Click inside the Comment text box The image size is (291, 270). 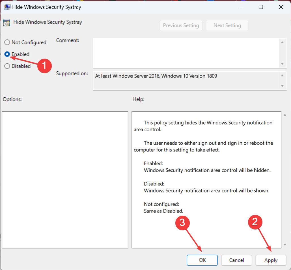point(186,53)
